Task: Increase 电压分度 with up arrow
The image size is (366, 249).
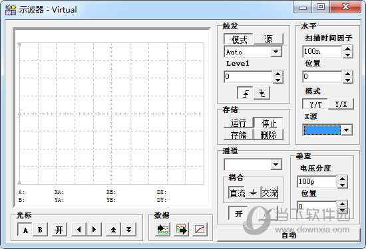Action: [x=342, y=179]
